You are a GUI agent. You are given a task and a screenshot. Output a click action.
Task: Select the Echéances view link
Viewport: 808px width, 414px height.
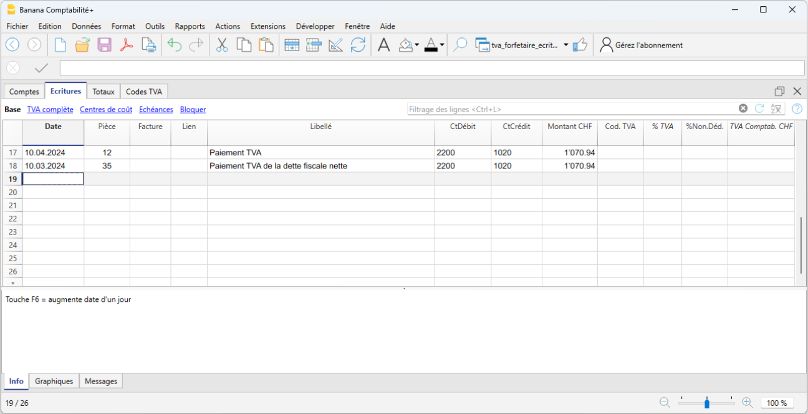pyautogui.click(x=156, y=109)
